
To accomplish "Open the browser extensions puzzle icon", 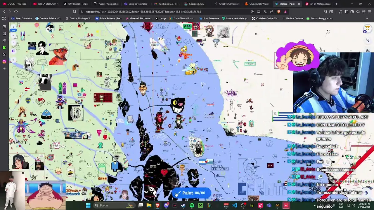I will pos(325,12).
